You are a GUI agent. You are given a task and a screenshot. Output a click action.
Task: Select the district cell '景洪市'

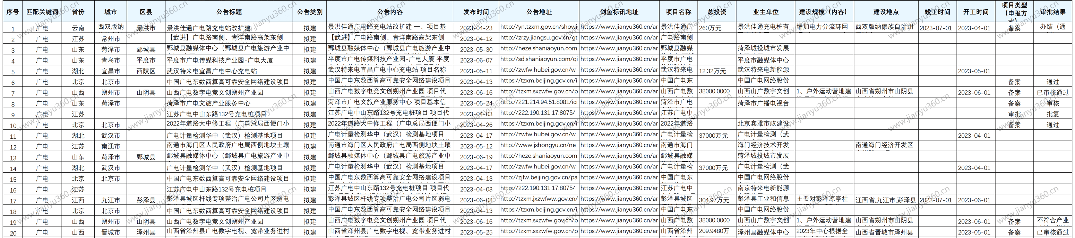tap(146, 28)
